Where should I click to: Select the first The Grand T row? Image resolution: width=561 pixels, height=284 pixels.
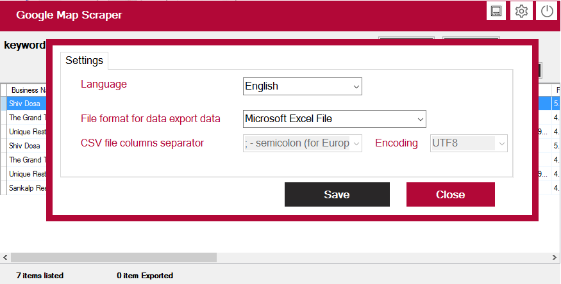(26, 118)
